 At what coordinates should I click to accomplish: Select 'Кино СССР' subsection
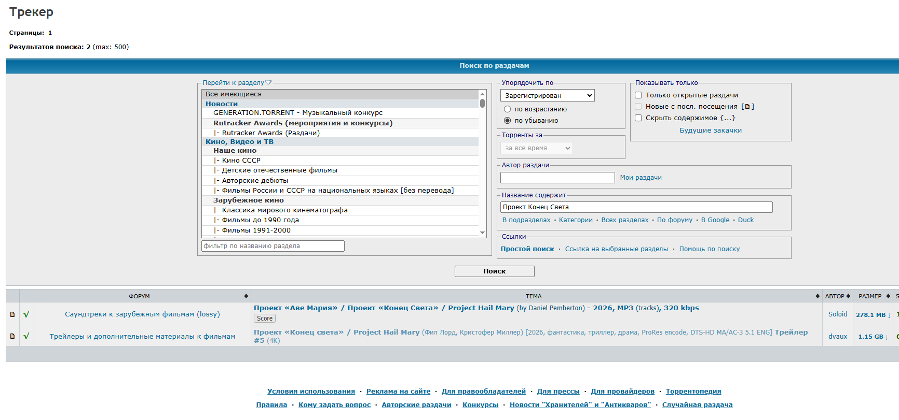coord(340,161)
